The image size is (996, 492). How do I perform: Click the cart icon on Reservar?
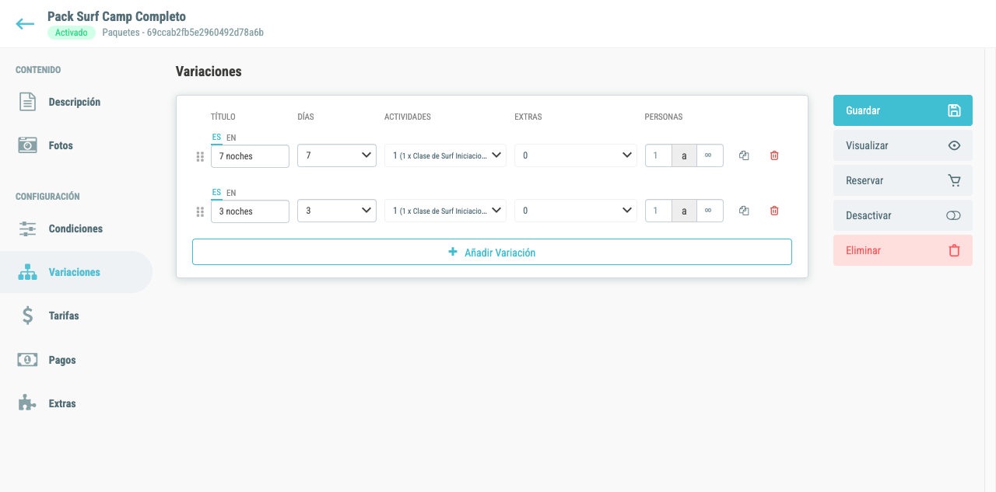pyautogui.click(x=954, y=180)
